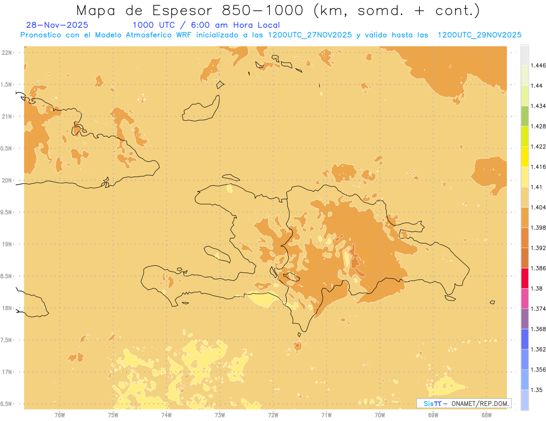
Task: Click the color bar value "1.35"
Action: click(x=537, y=390)
